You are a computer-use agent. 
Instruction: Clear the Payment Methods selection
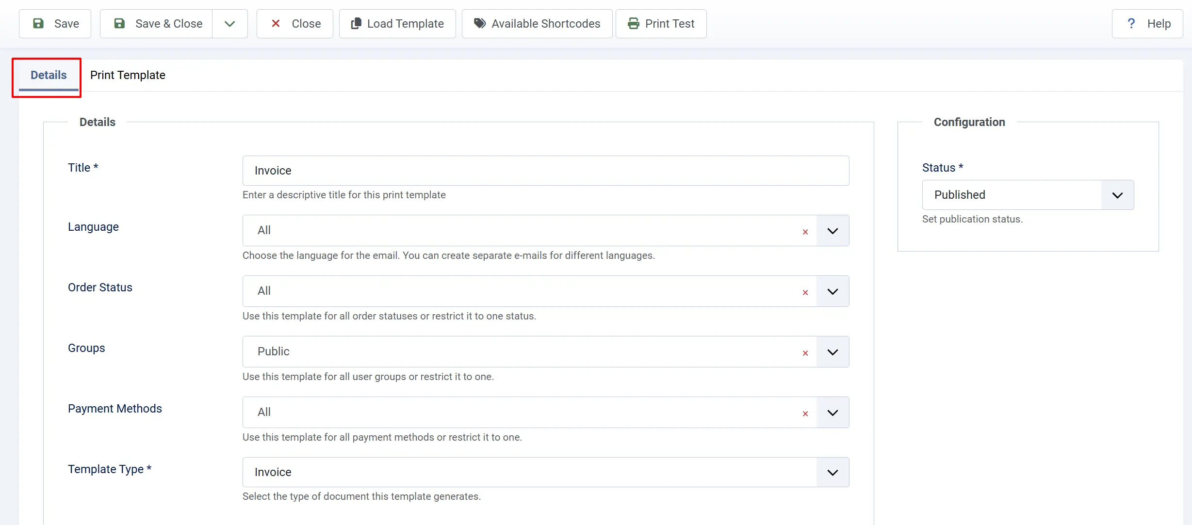(x=805, y=414)
